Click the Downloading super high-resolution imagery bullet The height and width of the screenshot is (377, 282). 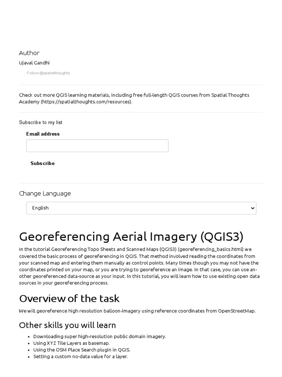(x=100, y=337)
